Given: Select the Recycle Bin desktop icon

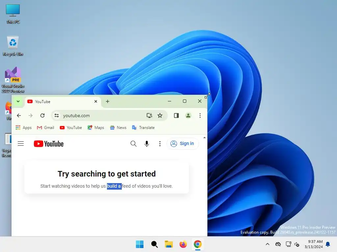Looking at the screenshot, I should pos(13,46).
